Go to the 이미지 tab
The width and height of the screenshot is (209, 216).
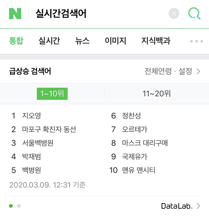[x=115, y=41]
